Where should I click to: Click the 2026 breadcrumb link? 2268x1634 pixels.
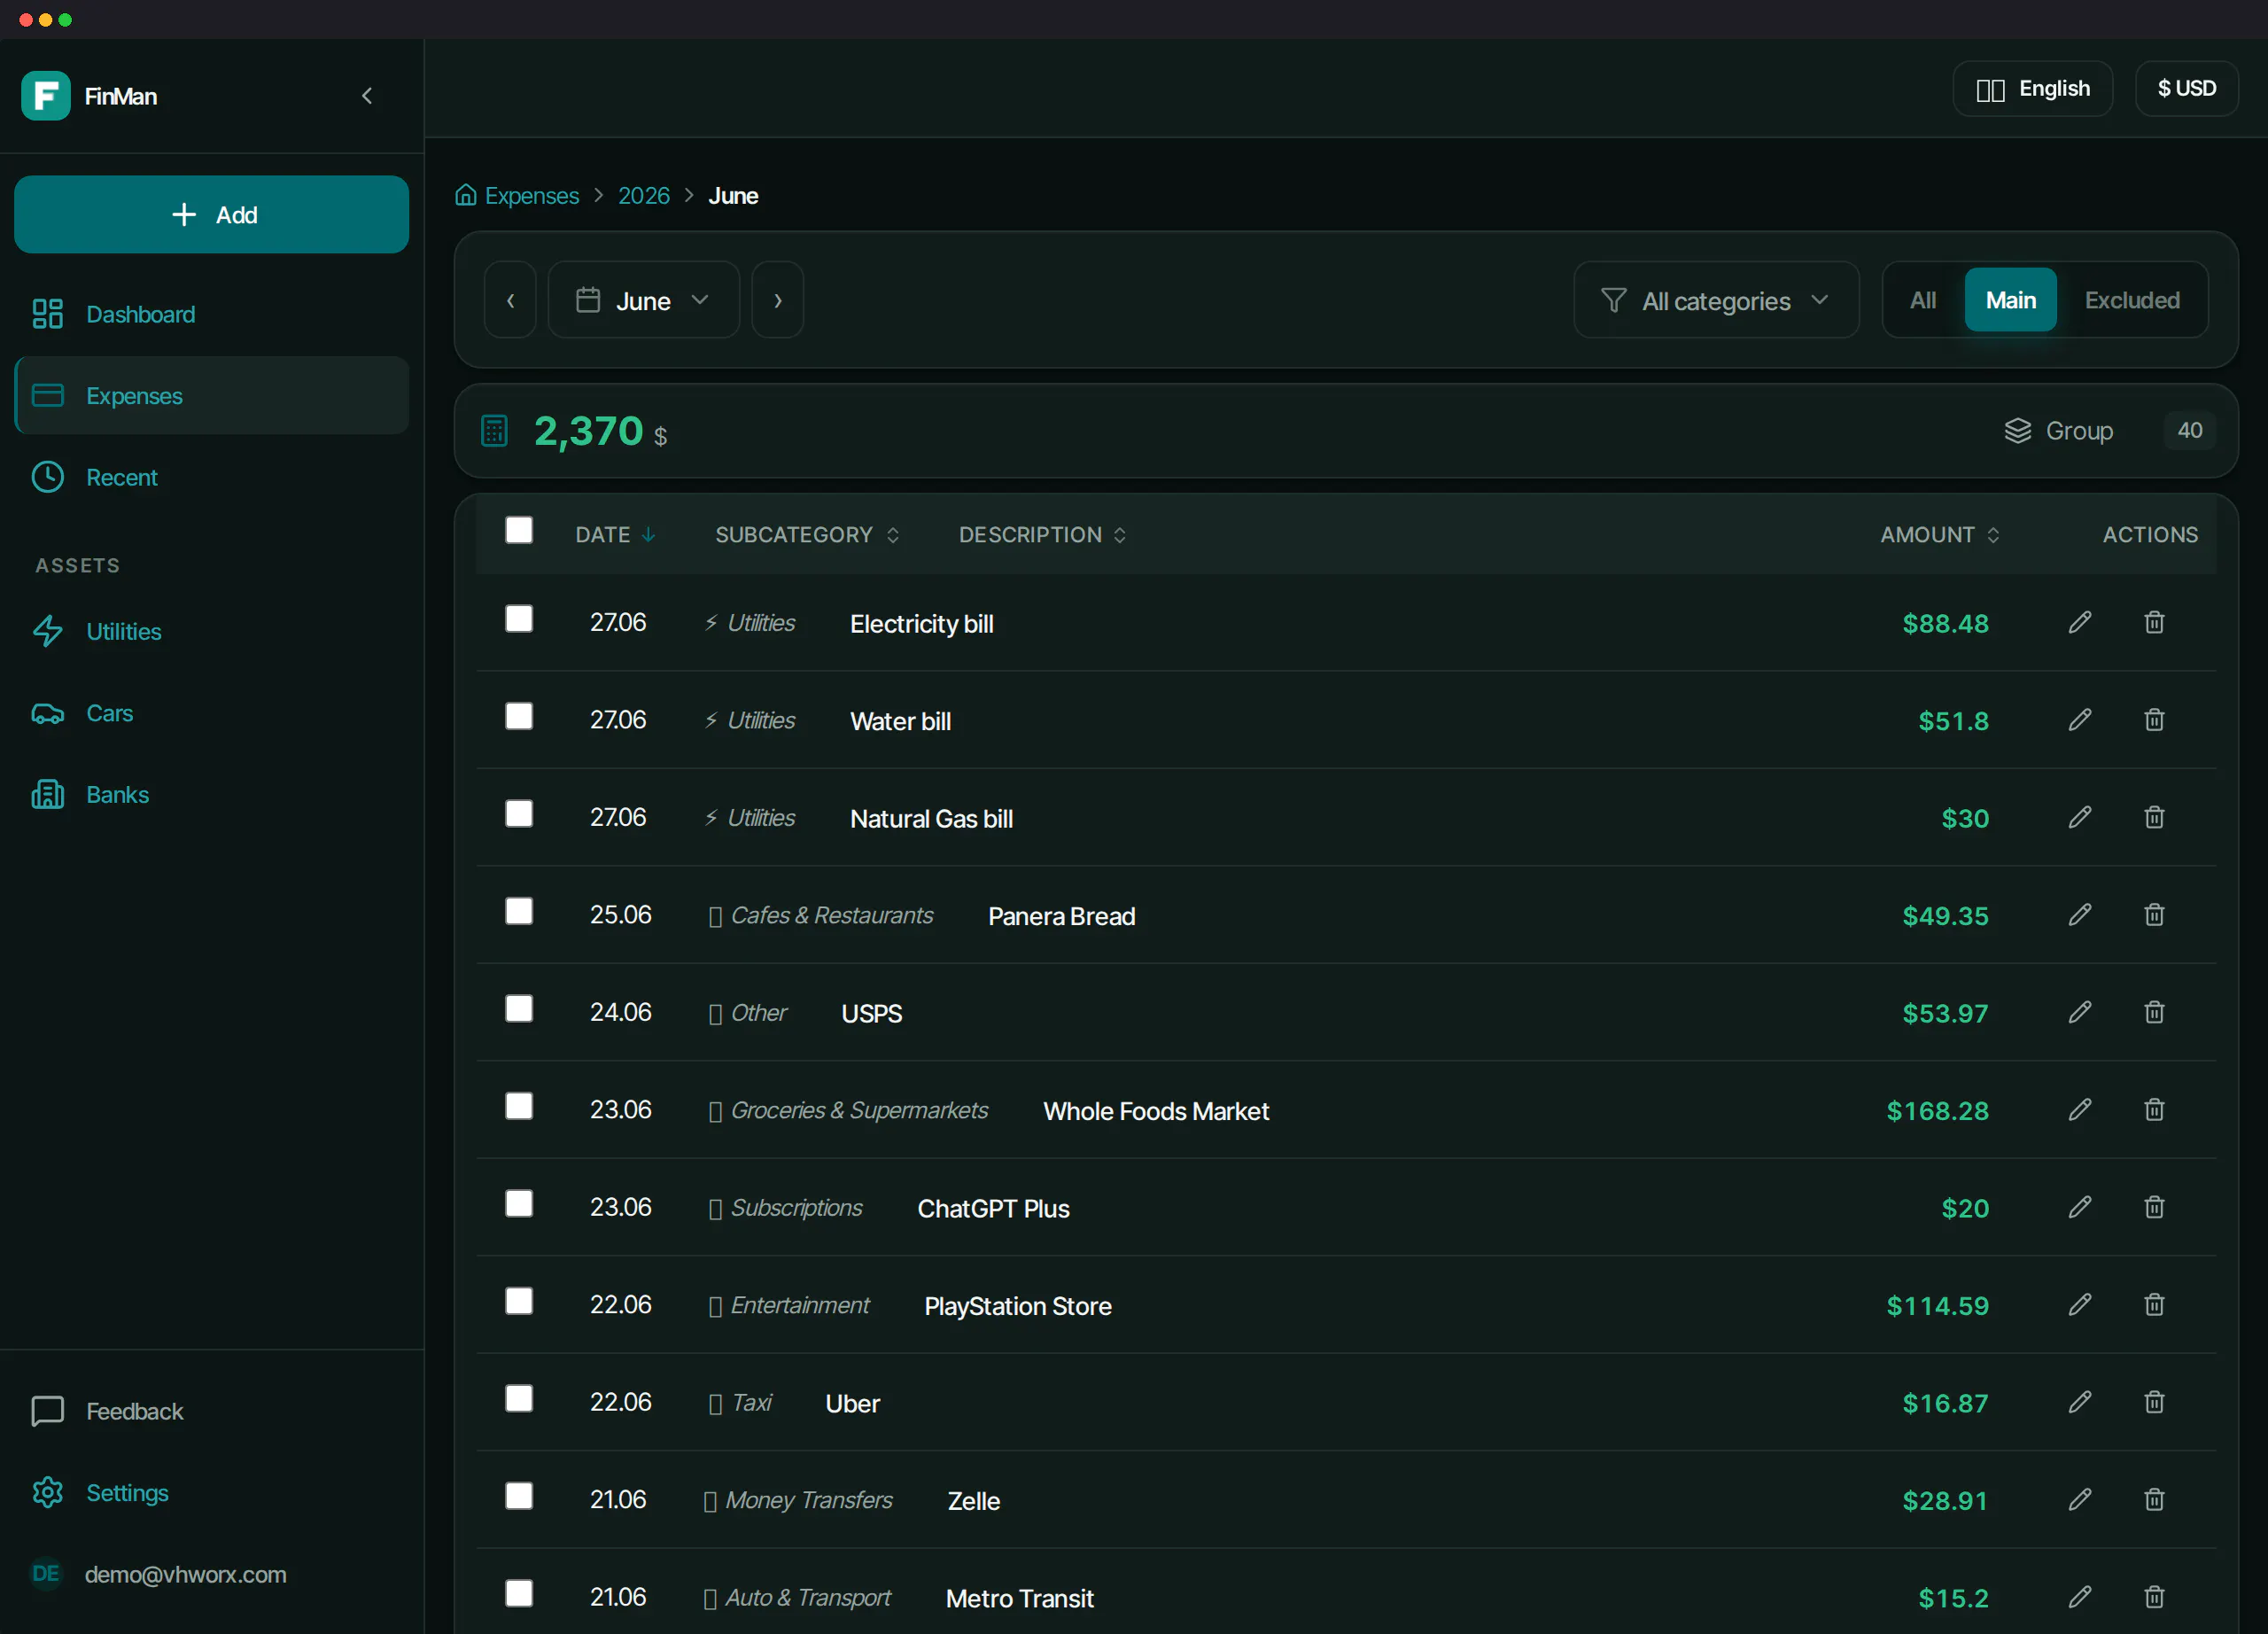644,196
